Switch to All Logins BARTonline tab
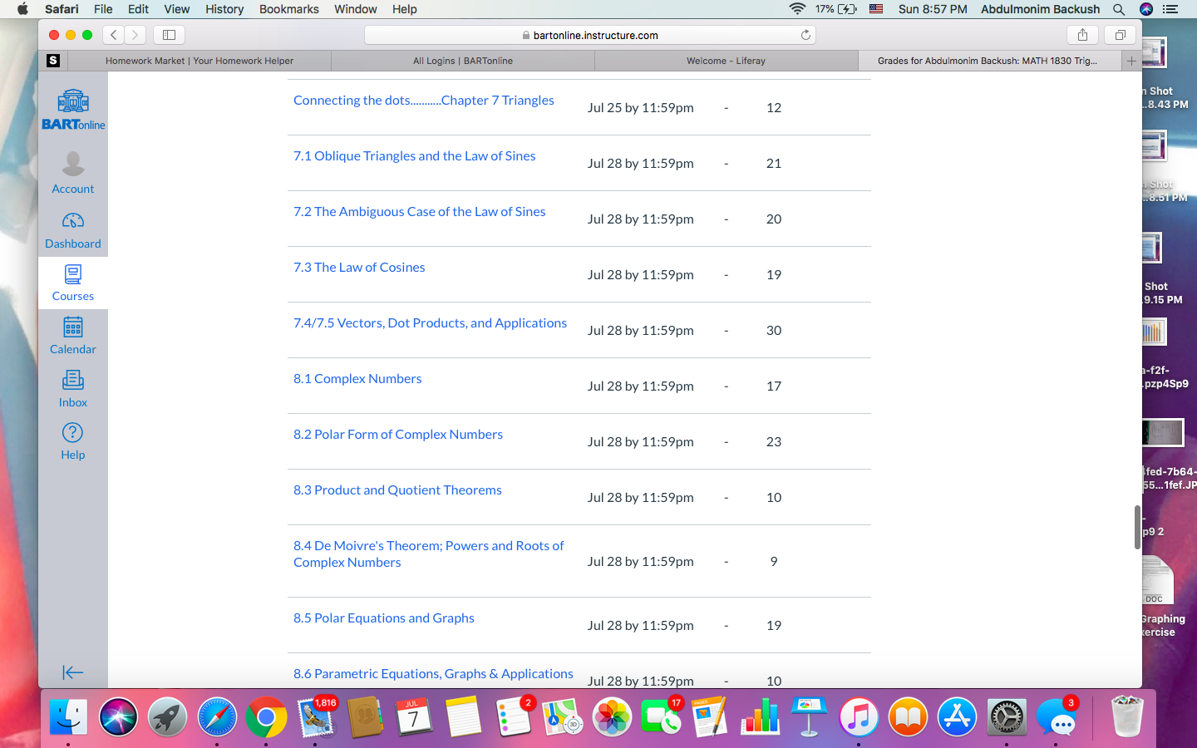Viewport: 1197px width, 748px height. [463, 61]
